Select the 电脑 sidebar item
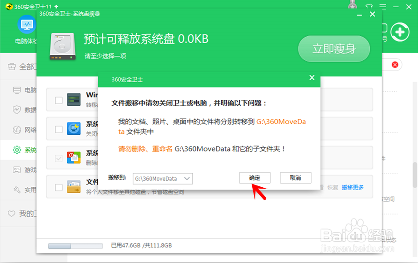The image size is (418, 263). (x=25, y=90)
